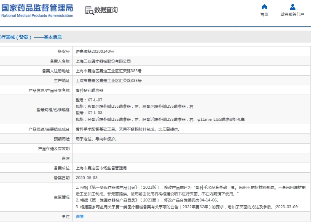Viewport: 311px width, 223px height.
Task: Click the product description 骨科手术配套基础工具 text
Action: click(x=128, y=129)
